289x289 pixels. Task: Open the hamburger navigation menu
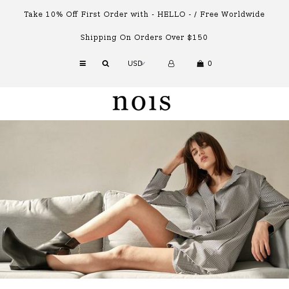coord(83,64)
